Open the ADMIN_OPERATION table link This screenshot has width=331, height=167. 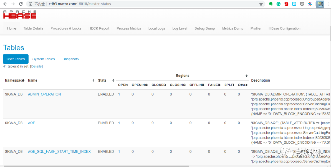44,94
